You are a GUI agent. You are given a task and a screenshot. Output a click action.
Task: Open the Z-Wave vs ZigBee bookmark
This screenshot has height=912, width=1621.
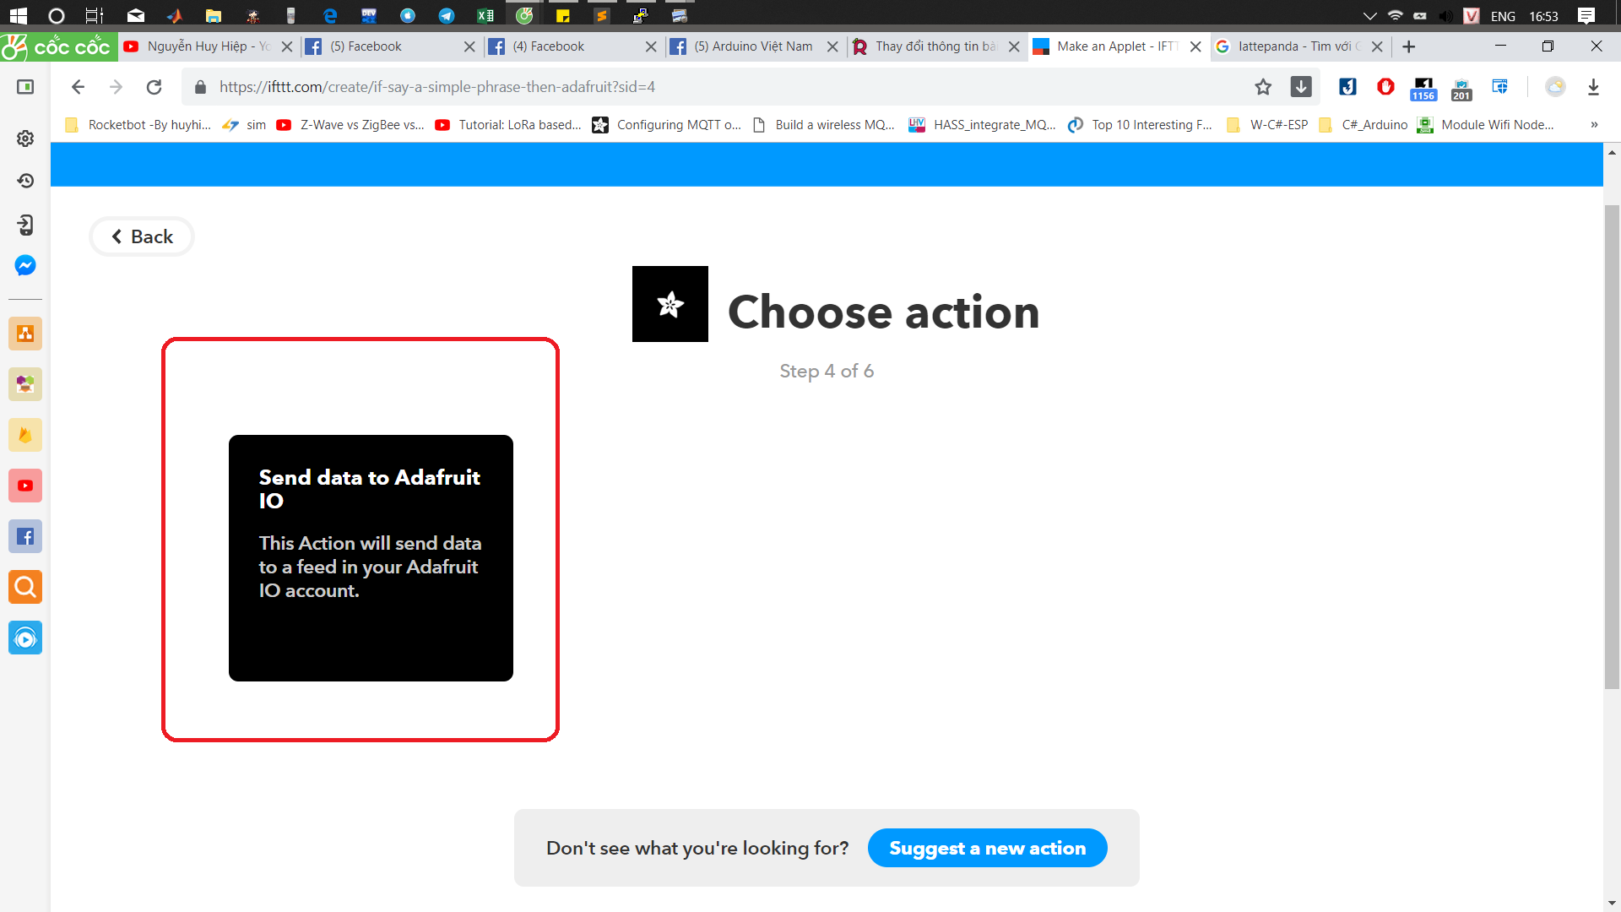pos(350,125)
